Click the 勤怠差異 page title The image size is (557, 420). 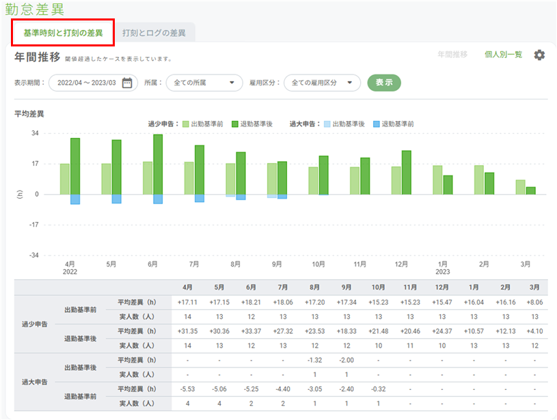[x=35, y=9]
